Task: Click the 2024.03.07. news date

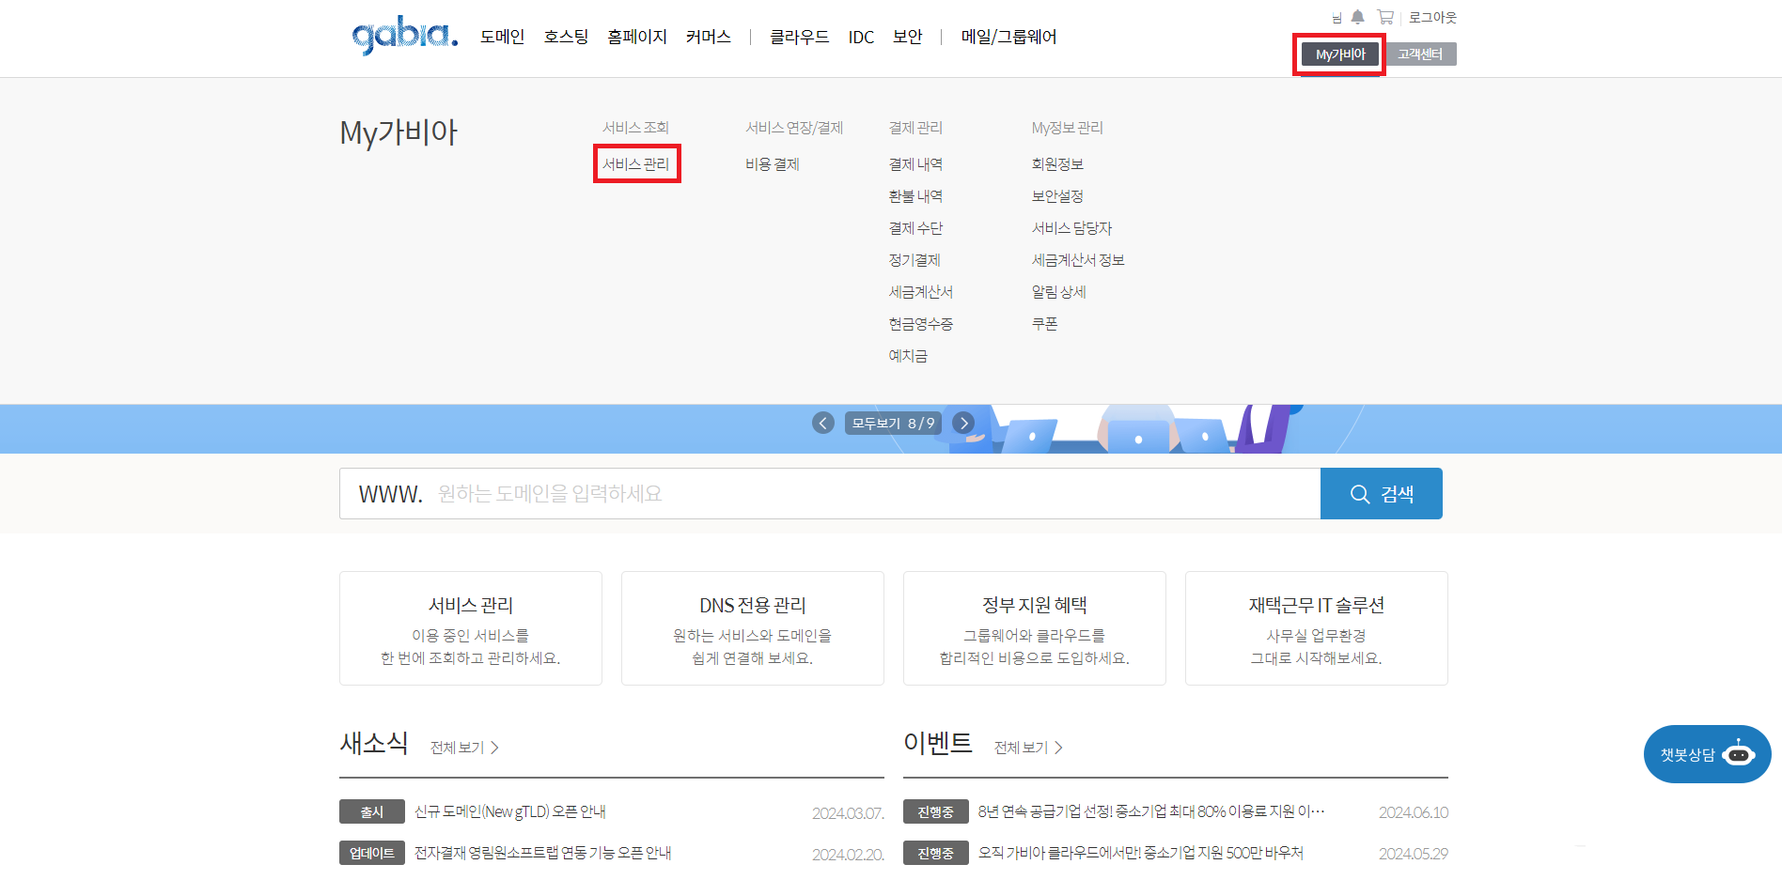Action: [848, 813]
